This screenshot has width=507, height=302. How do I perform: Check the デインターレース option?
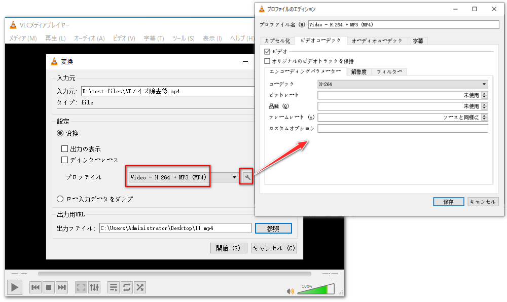(x=65, y=159)
